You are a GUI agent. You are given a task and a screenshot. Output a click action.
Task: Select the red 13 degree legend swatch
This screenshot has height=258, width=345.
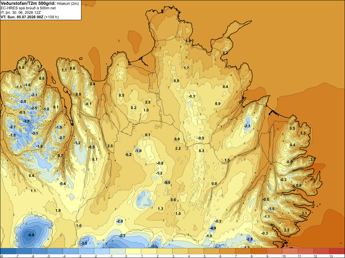337,251
